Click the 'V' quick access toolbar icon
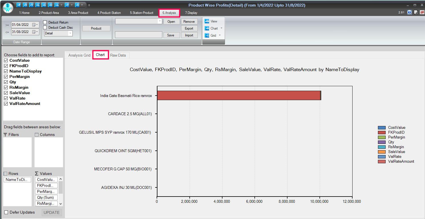425x219 pixels. click(31, 5)
